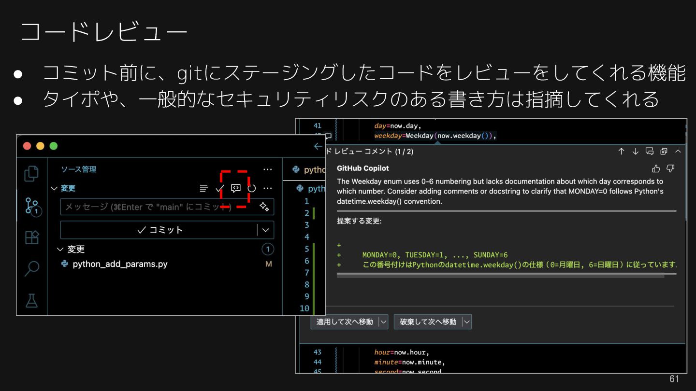Open the Testing flask icon

pos(32,300)
